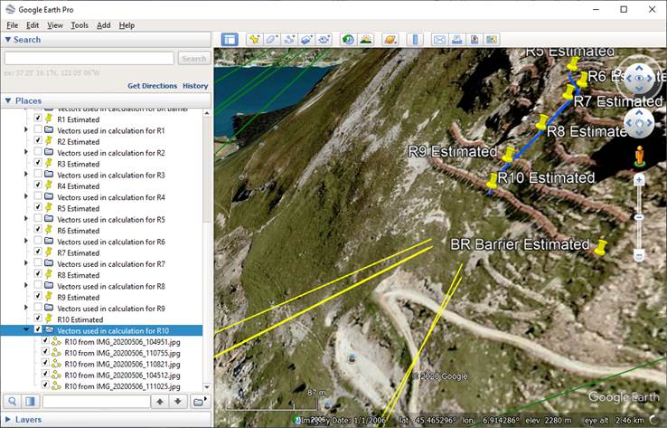The height and width of the screenshot is (428, 667).
Task: Select the Add Polygon tool
Action: pyautogui.click(x=272, y=40)
